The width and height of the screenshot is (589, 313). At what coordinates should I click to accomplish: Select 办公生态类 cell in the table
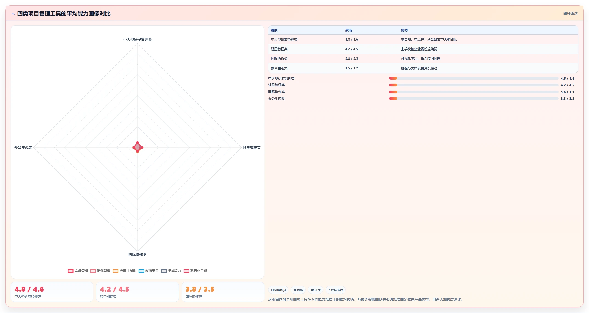pos(279,68)
